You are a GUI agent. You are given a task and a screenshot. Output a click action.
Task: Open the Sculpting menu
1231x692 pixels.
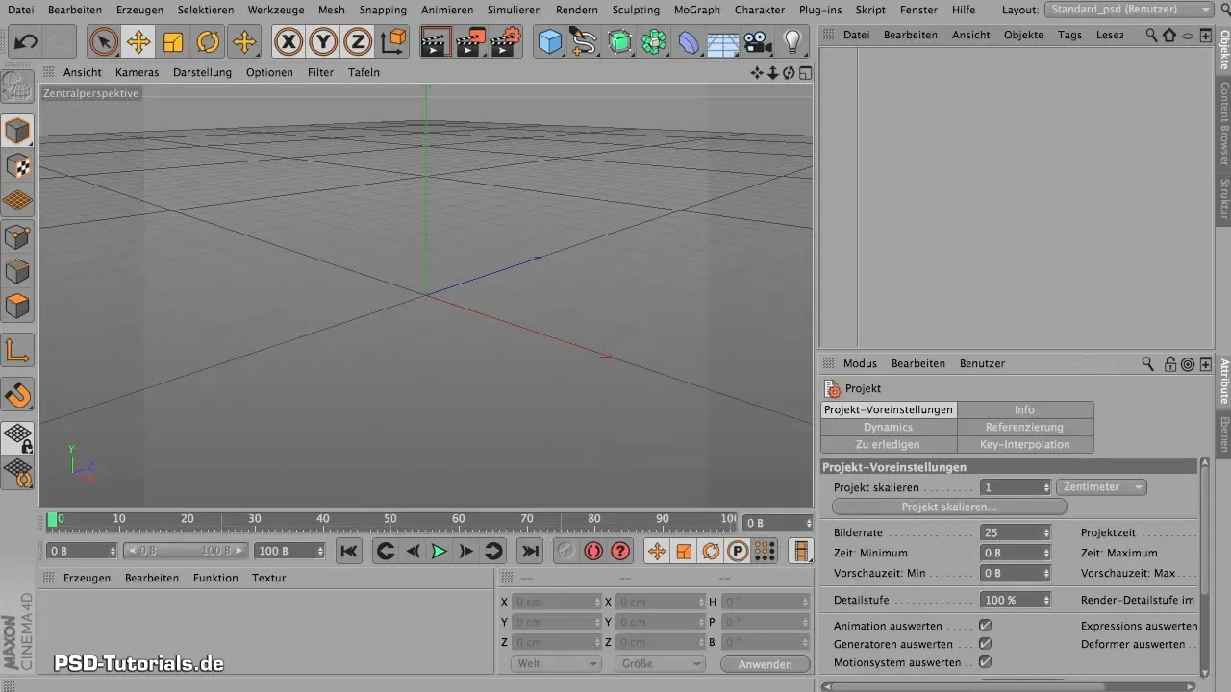(x=636, y=10)
